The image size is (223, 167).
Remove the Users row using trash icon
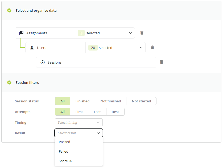(152, 48)
